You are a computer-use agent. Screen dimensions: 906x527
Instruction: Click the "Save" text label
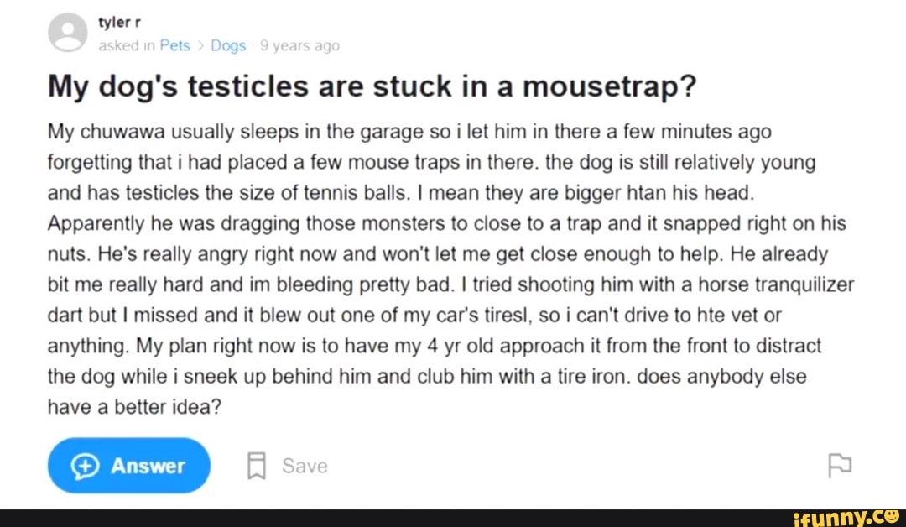click(305, 466)
